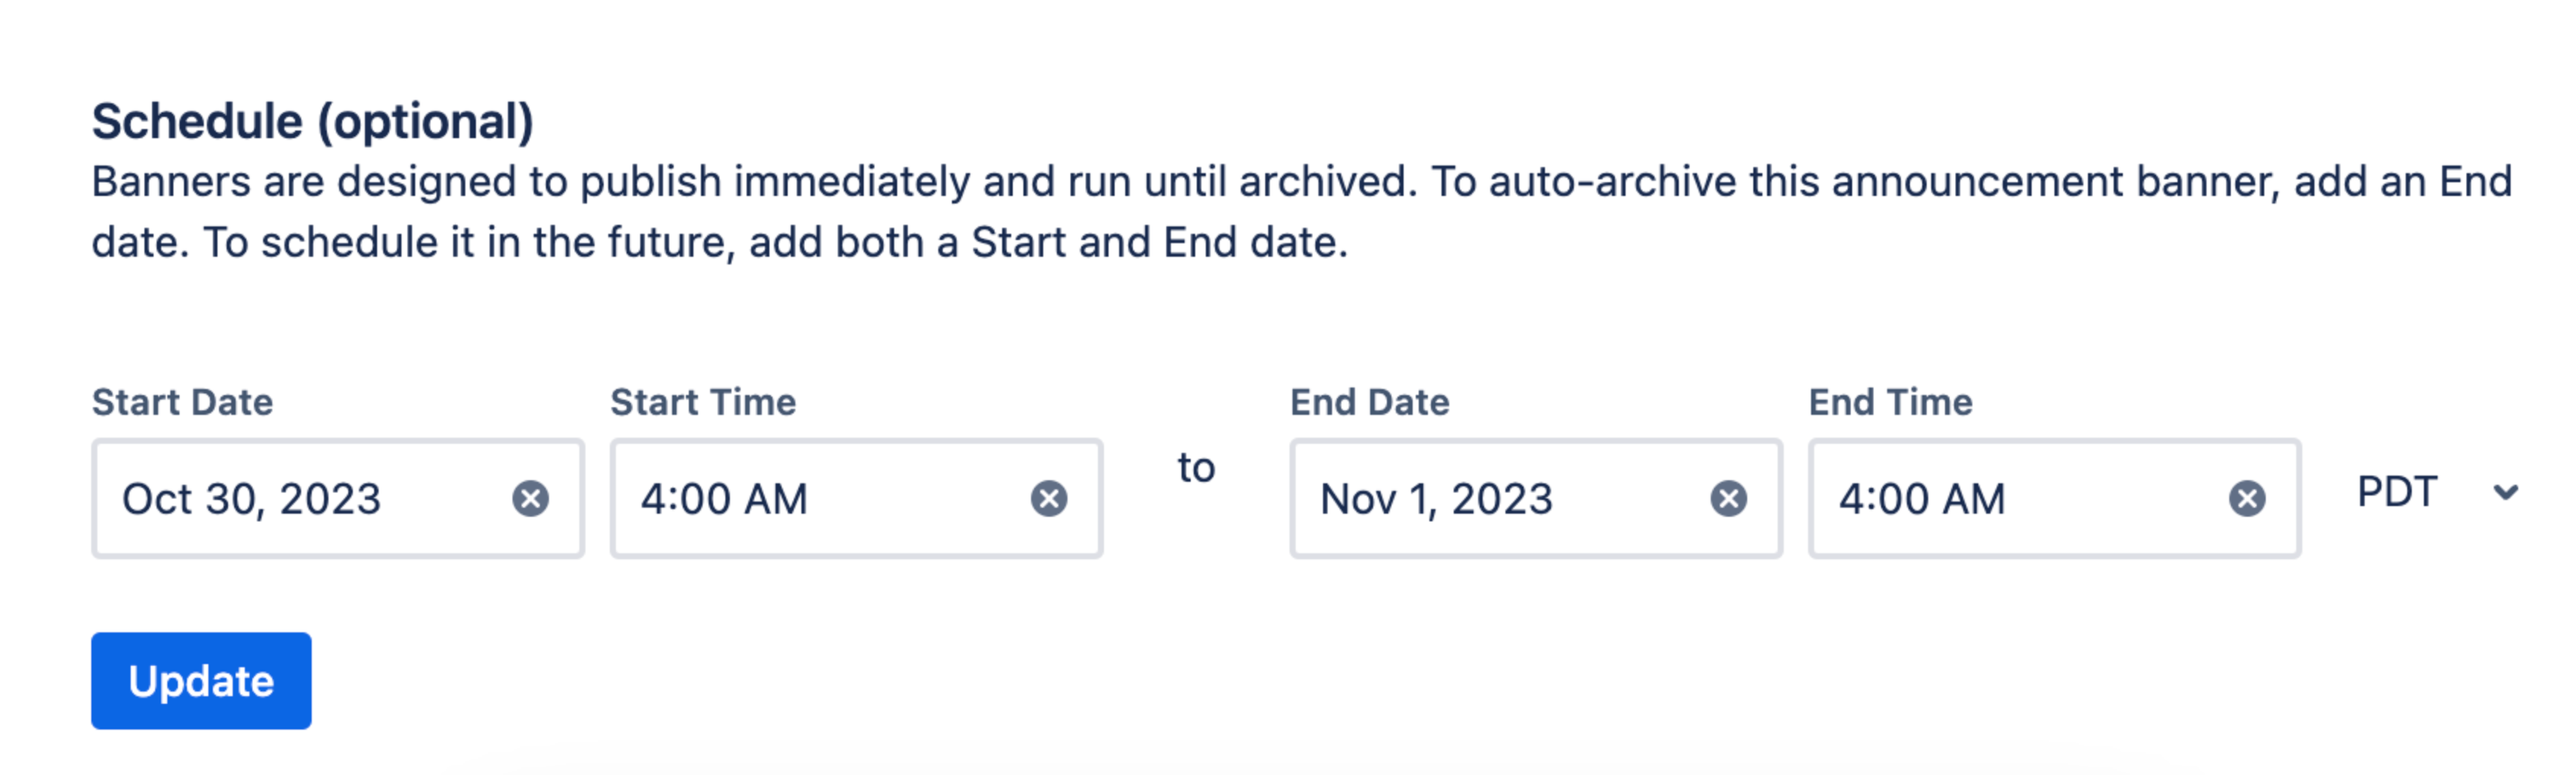
Task: Click the Update button
Action: point(200,680)
